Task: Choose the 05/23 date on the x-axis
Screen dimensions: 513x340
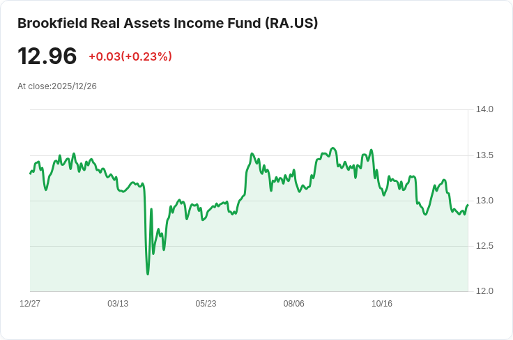Action: click(206, 304)
